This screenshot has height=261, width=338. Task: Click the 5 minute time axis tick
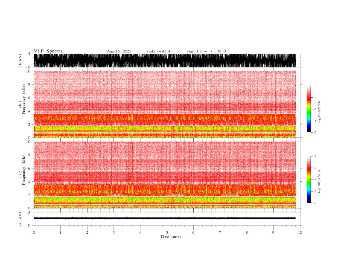tap(167, 232)
